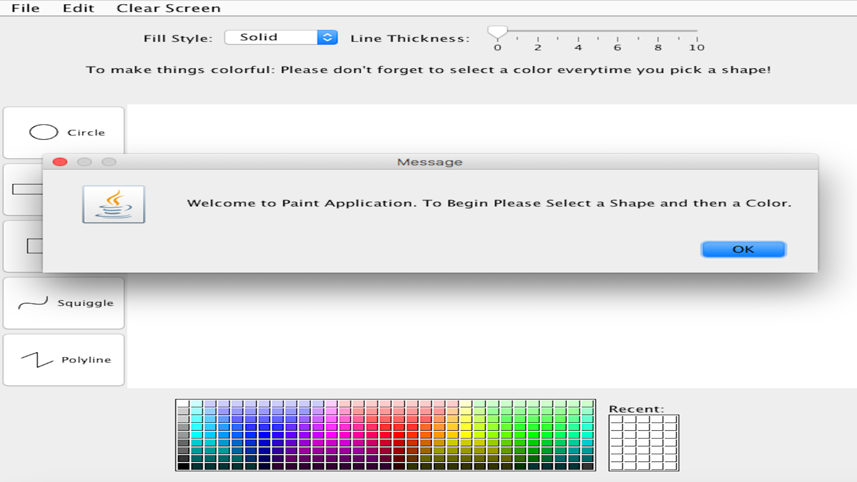Screen dimensions: 857x482
Task: Open the File menu
Action: tap(25, 8)
